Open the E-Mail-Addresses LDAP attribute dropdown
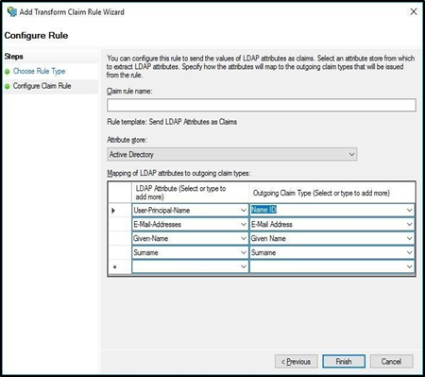The height and width of the screenshot is (377, 425). (x=244, y=224)
